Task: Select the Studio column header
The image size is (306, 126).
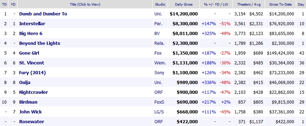Action: tap(160, 4)
